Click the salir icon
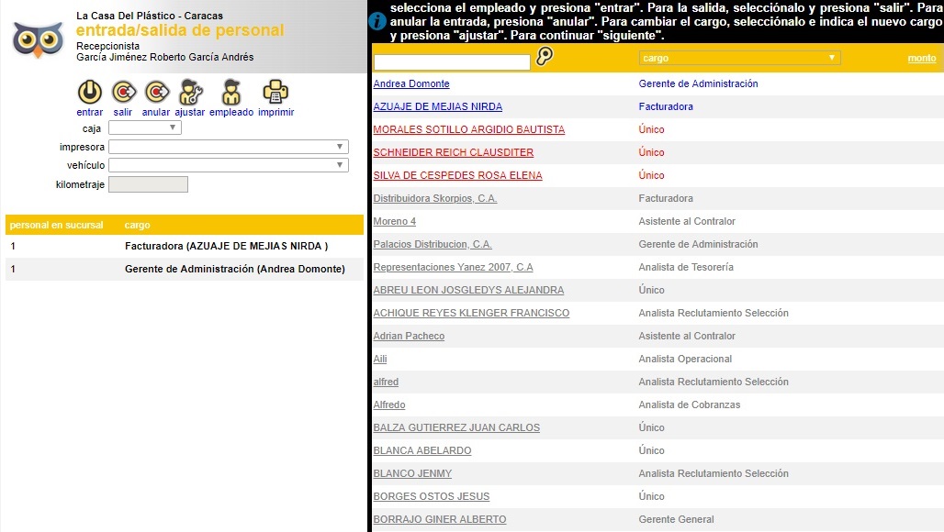The height and width of the screenshot is (532, 944). [x=123, y=92]
